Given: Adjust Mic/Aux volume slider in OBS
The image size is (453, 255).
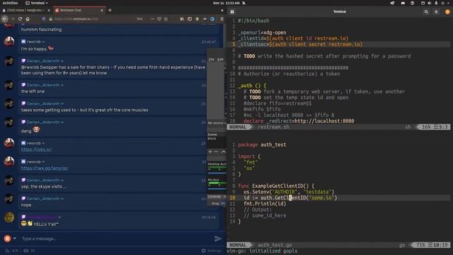Looking at the screenshot, I should coord(217,189).
